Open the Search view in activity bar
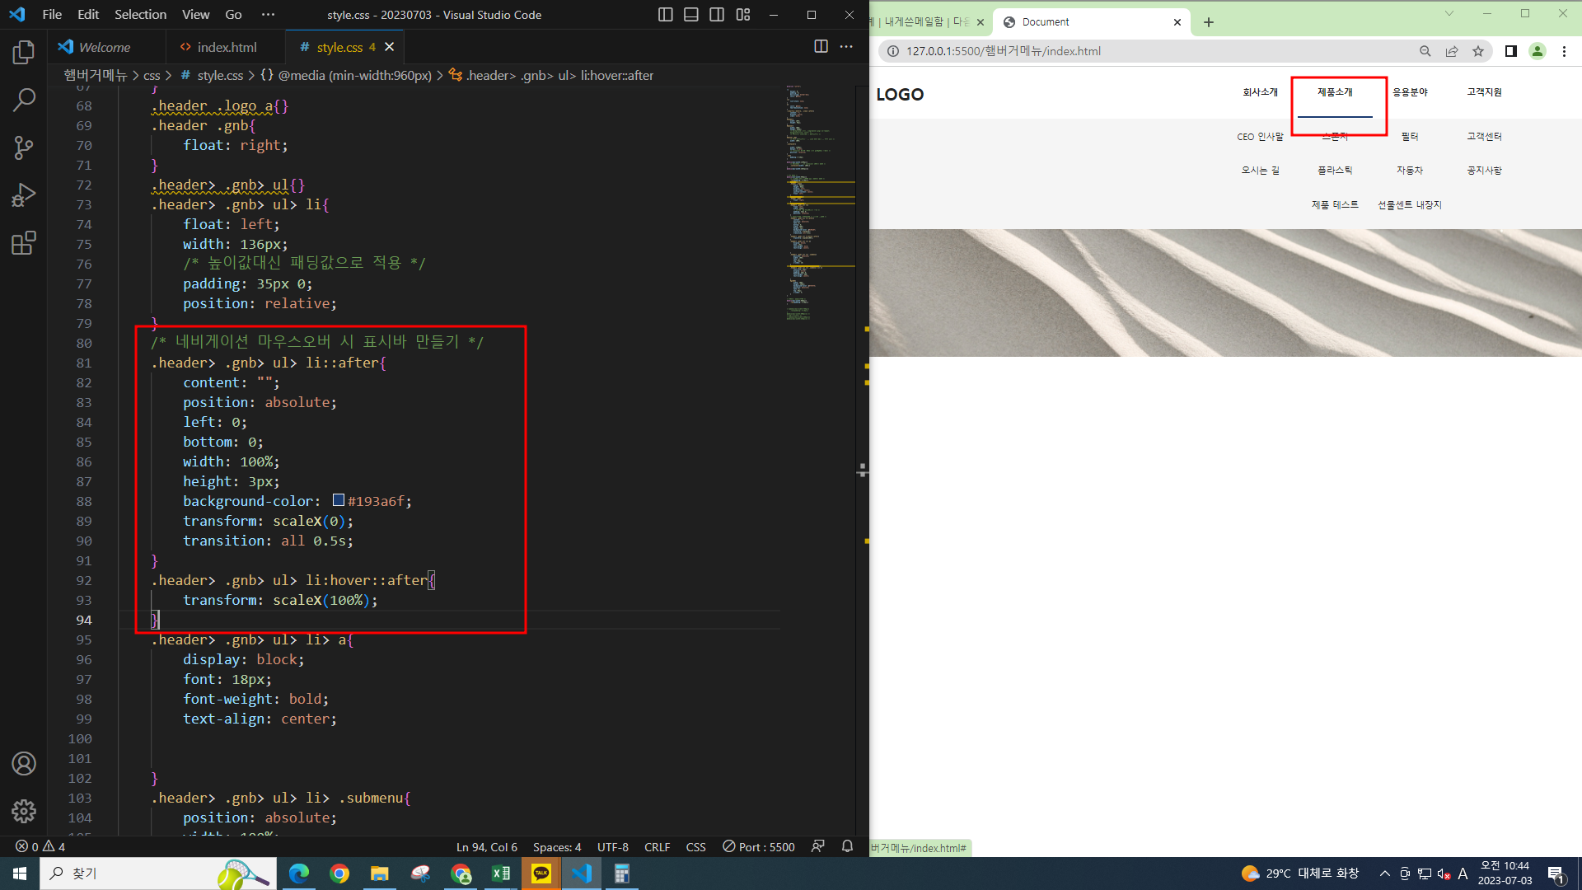 (x=24, y=101)
